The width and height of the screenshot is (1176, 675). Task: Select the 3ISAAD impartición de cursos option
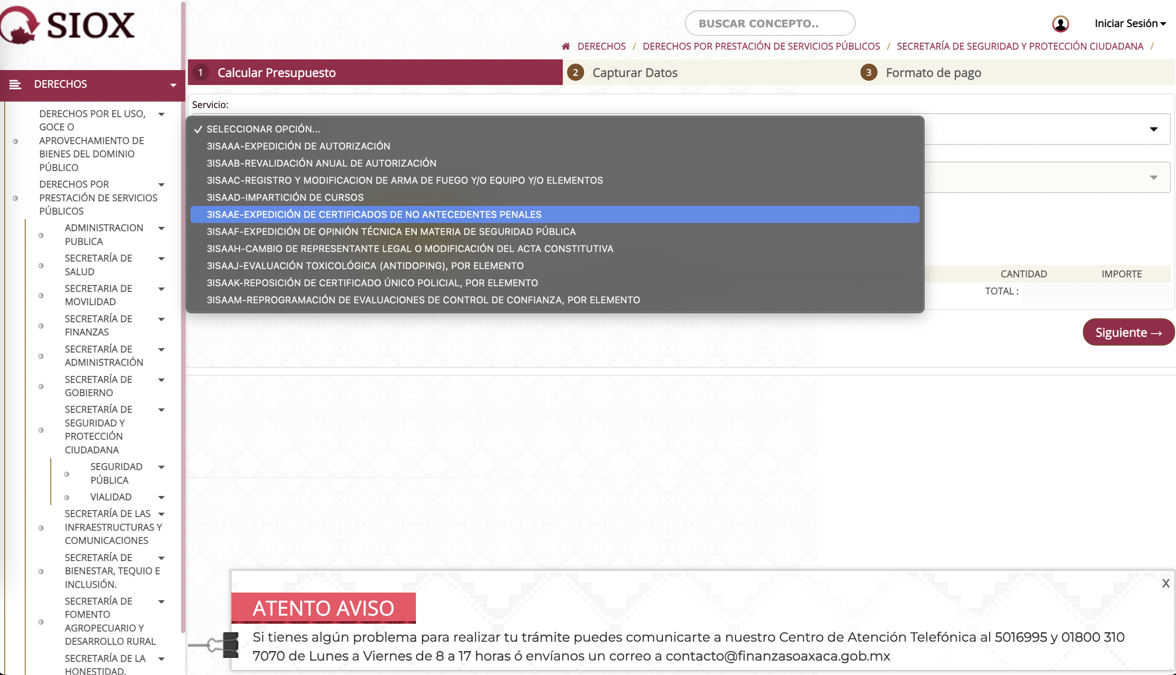coord(284,197)
